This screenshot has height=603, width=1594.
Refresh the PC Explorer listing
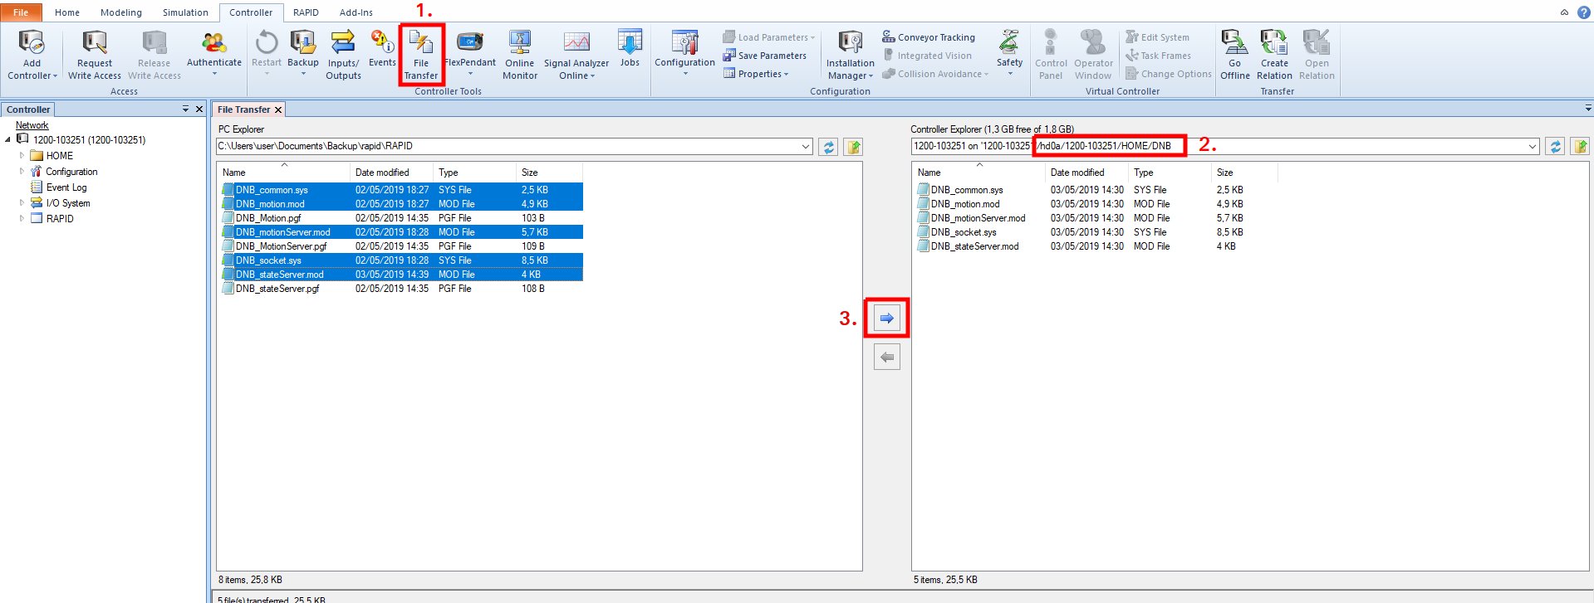tap(828, 147)
